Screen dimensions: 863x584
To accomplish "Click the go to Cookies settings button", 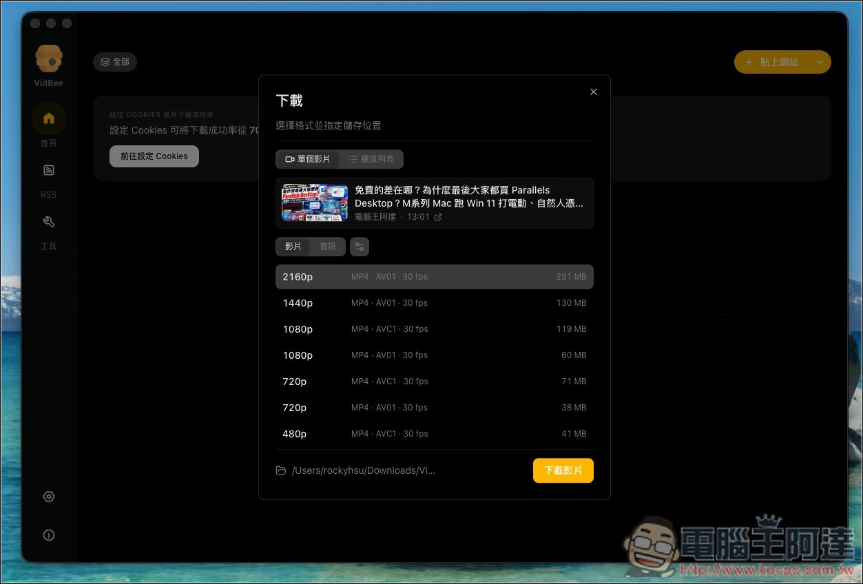I will (x=154, y=156).
